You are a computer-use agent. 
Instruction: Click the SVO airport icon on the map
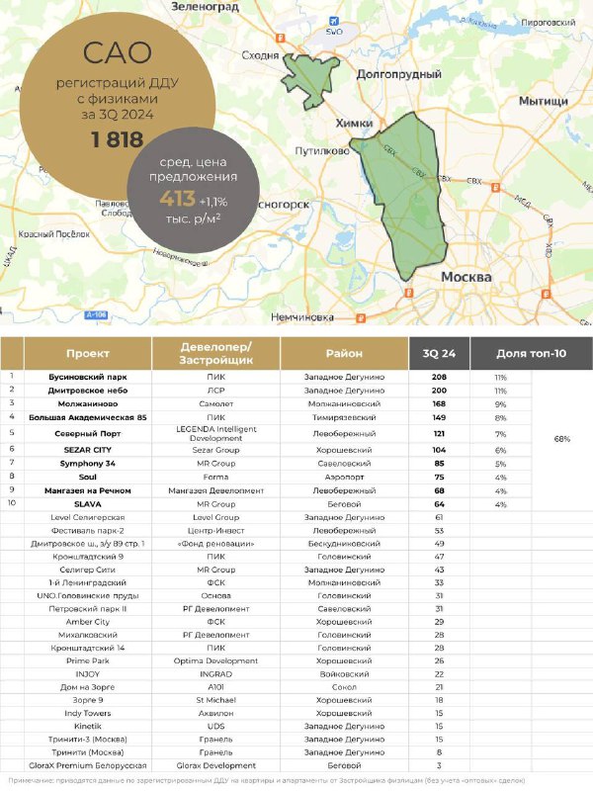click(333, 21)
